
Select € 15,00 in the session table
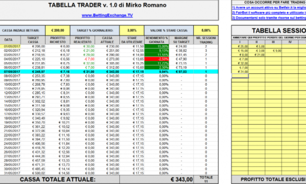pyautogui.click(x=240, y=50)
